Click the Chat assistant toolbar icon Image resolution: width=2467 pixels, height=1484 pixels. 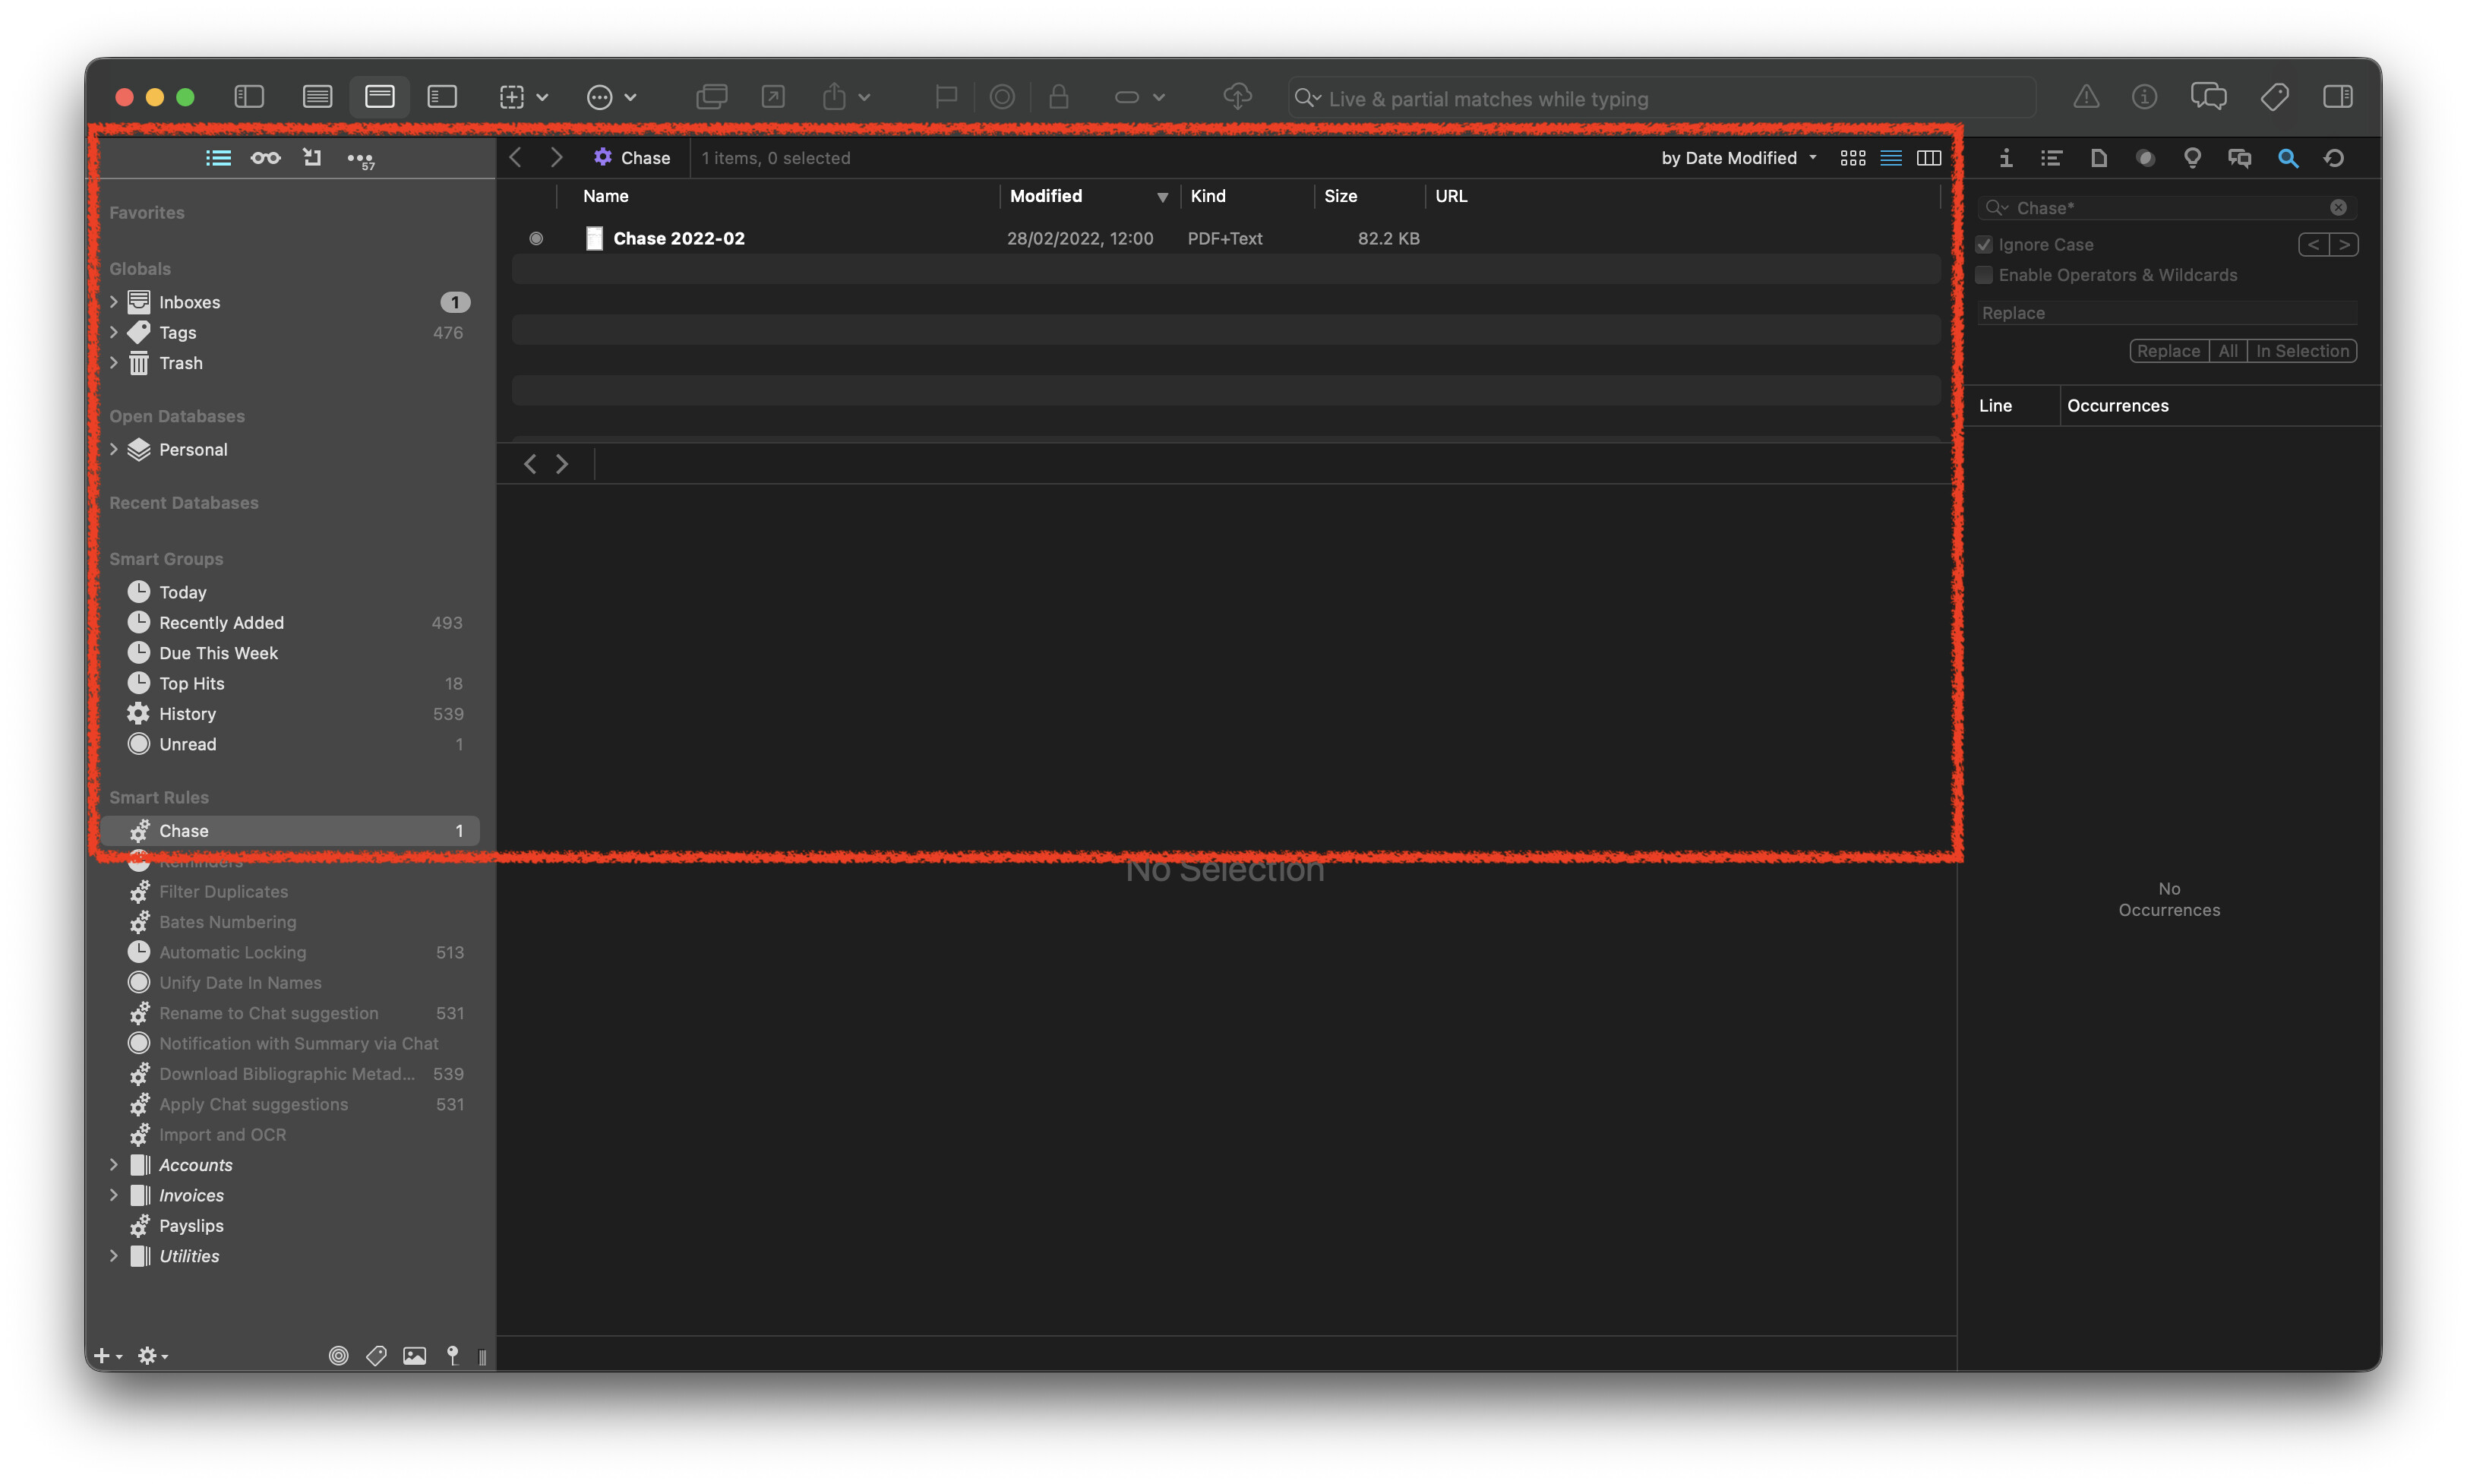[x=2208, y=97]
